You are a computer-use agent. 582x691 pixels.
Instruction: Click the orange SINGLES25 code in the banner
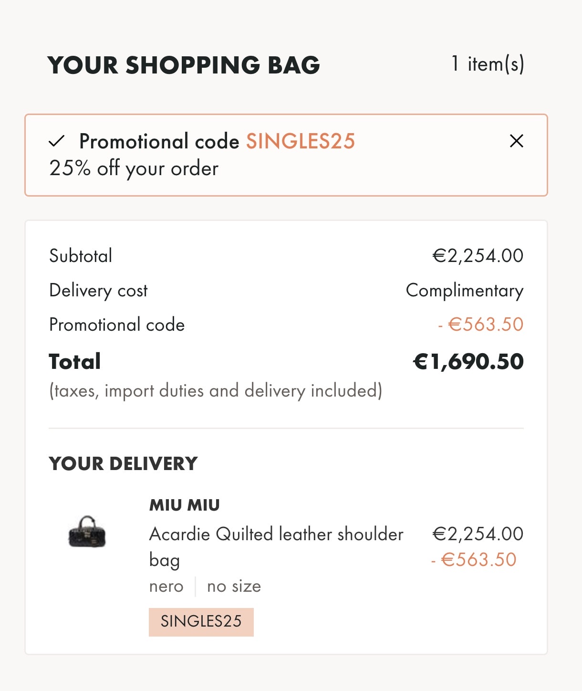point(300,141)
